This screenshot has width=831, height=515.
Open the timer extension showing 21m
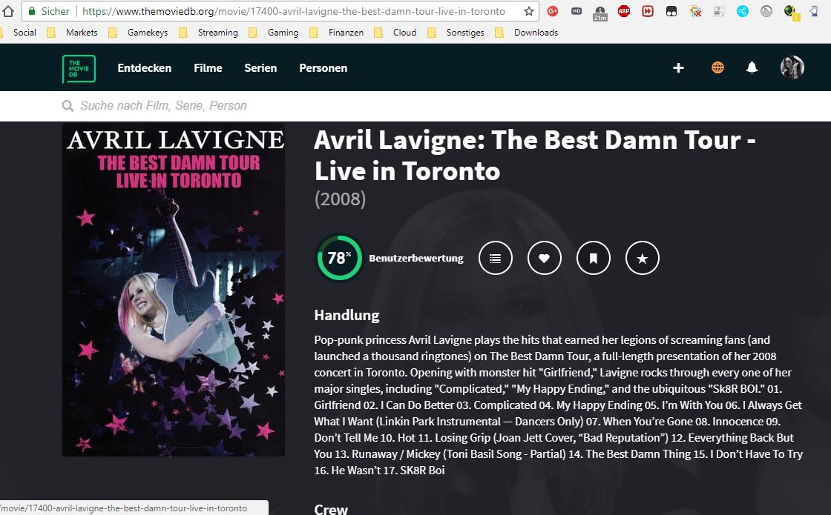click(x=600, y=13)
